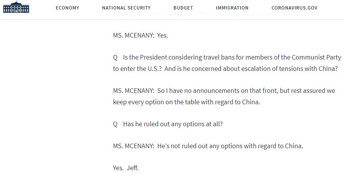Visit the Coronavirus.gov link
Viewport: 344px width, 177px height.
[294, 8]
